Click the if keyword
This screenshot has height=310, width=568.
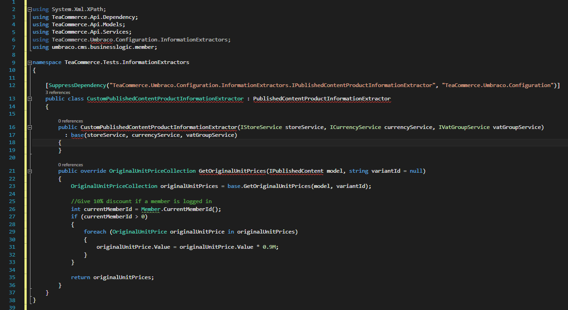click(x=74, y=216)
